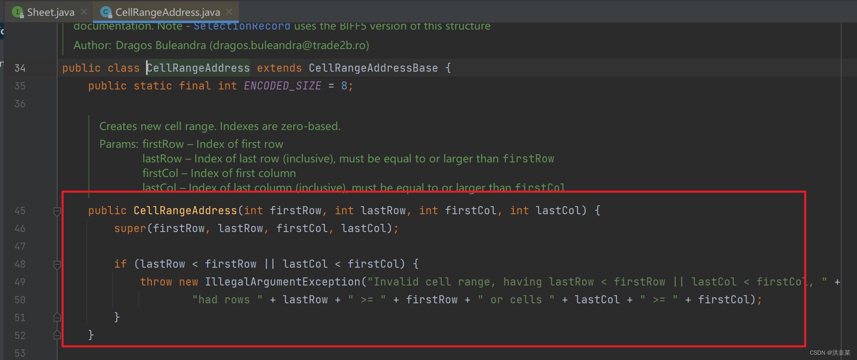This screenshot has width=857, height=360.
Task: Click the super keyword on line 46
Action: (130, 228)
